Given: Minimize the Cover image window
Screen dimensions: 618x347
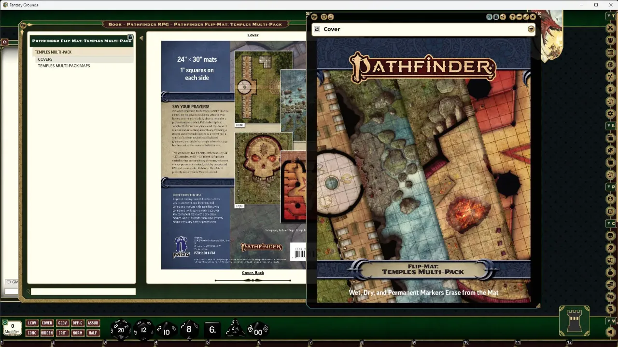Looking at the screenshot, I should (519, 17).
